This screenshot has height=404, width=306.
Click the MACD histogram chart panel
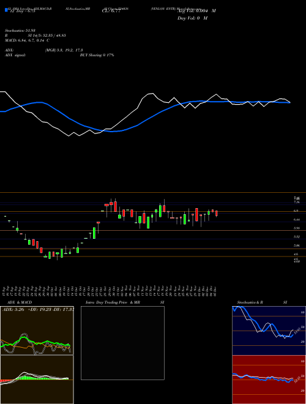coord(37,380)
